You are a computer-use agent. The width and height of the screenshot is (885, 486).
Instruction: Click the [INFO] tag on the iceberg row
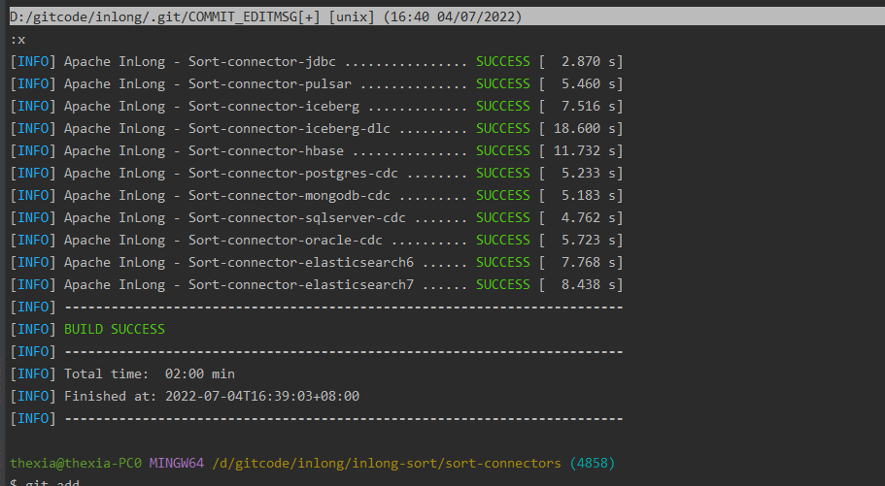(33, 106)
